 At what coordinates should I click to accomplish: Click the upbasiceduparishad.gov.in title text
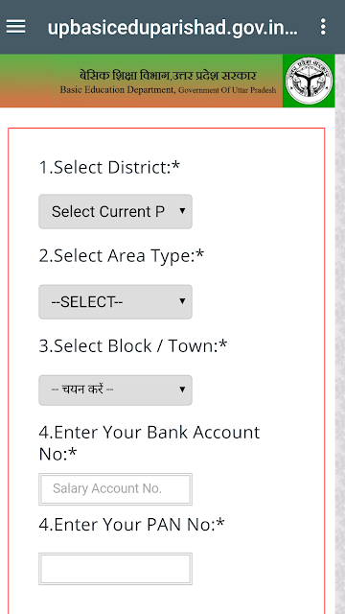tap(172, 28)
